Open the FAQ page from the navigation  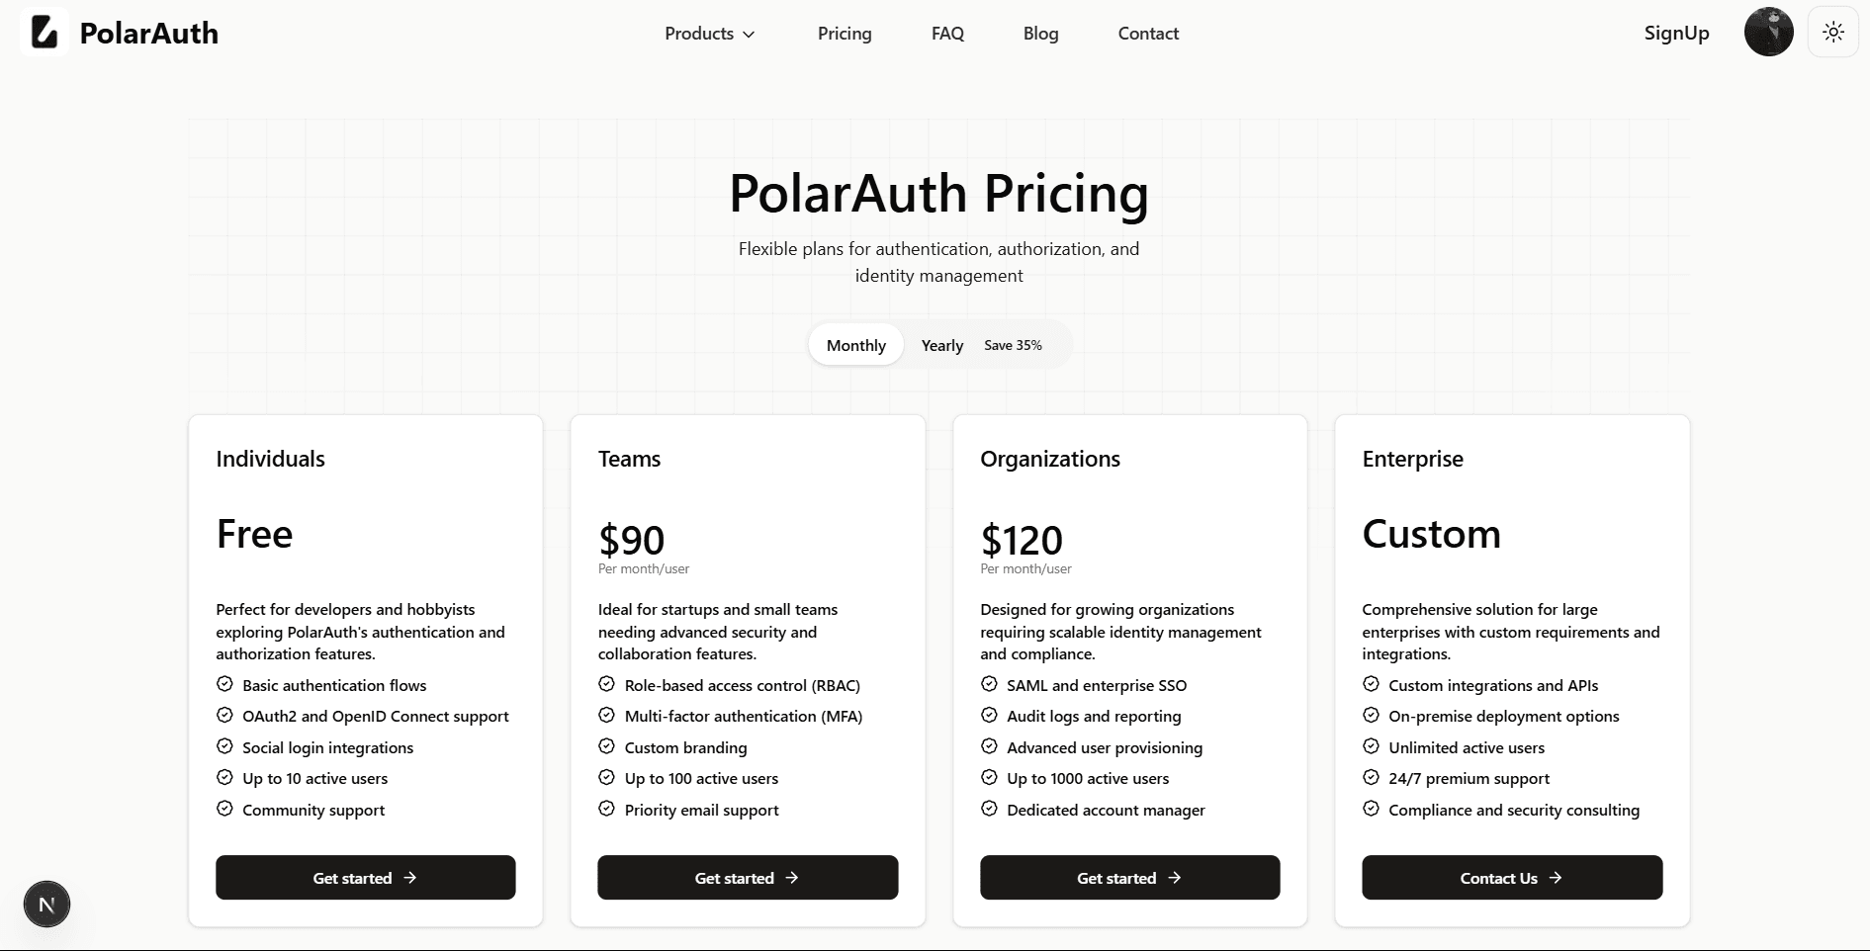pyautogui.click(x=946, y=33)
